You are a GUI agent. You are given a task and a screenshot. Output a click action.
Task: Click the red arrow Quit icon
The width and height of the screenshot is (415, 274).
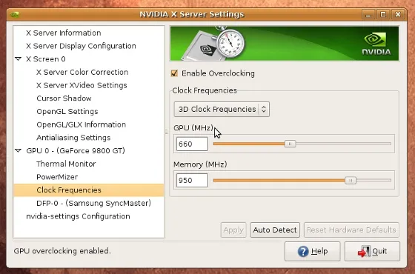click(364, 251)
